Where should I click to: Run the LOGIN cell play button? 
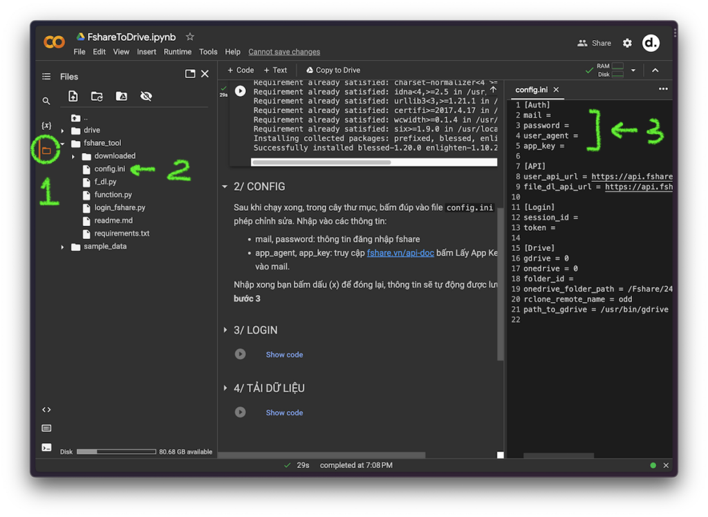click(240, 355)
